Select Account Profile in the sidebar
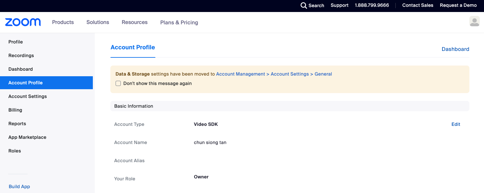This screenshot has height=193, width=484. (x=46, y=83)
